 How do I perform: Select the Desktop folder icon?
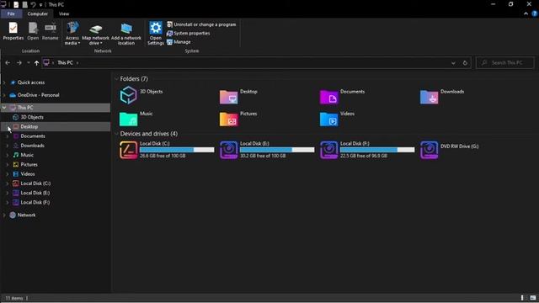click(x=228, y=97)
